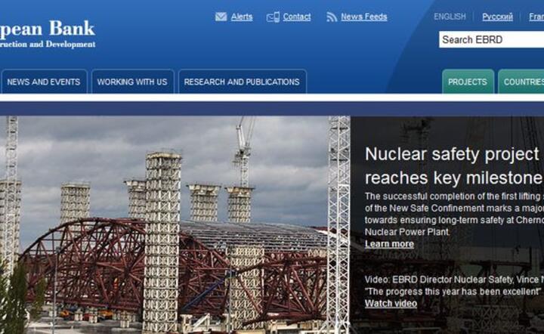Open the green Projects tab

(468, 82)
